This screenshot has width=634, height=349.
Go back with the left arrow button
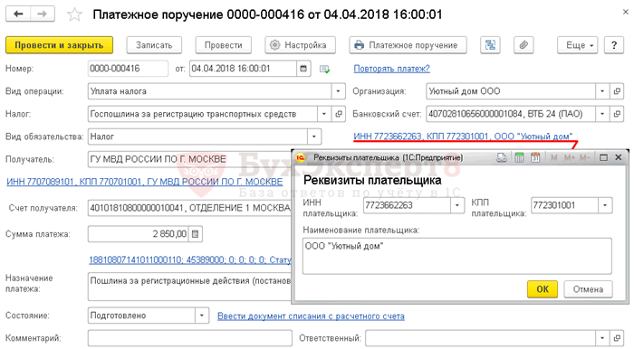point(18,14)
